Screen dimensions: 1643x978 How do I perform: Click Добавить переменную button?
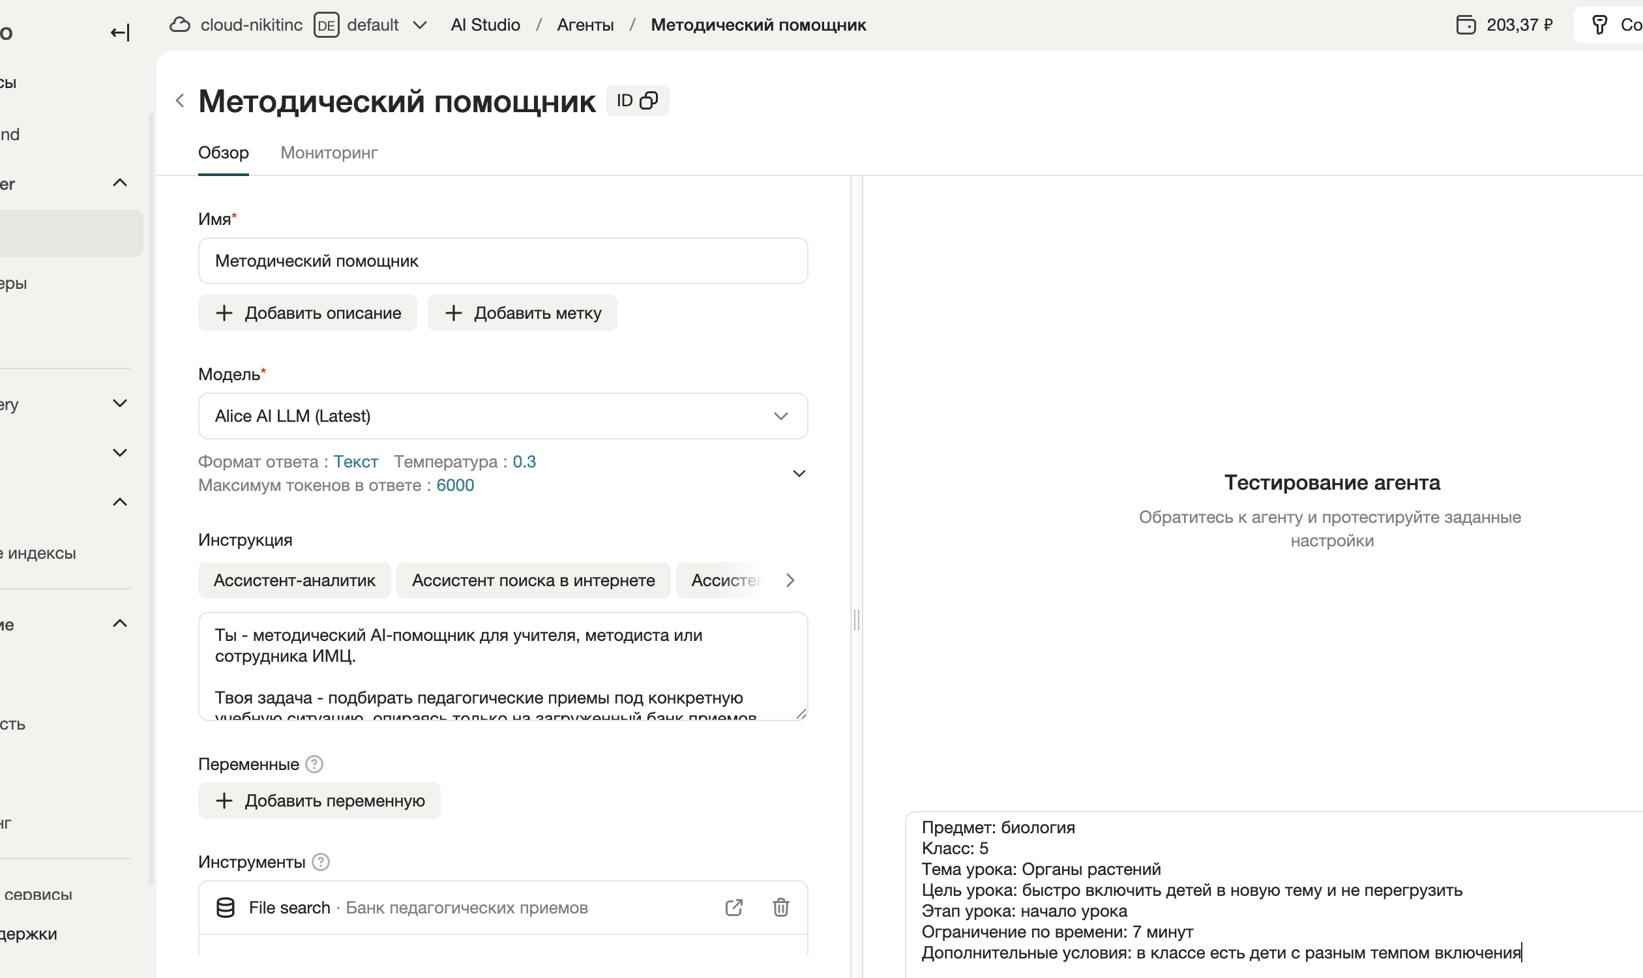click(319, 801)
